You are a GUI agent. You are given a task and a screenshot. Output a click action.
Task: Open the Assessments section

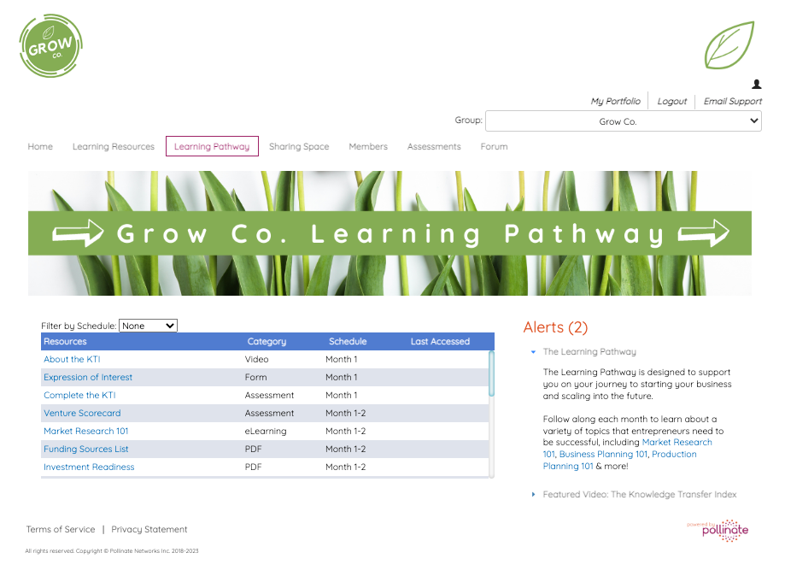[x=433, y=146]
